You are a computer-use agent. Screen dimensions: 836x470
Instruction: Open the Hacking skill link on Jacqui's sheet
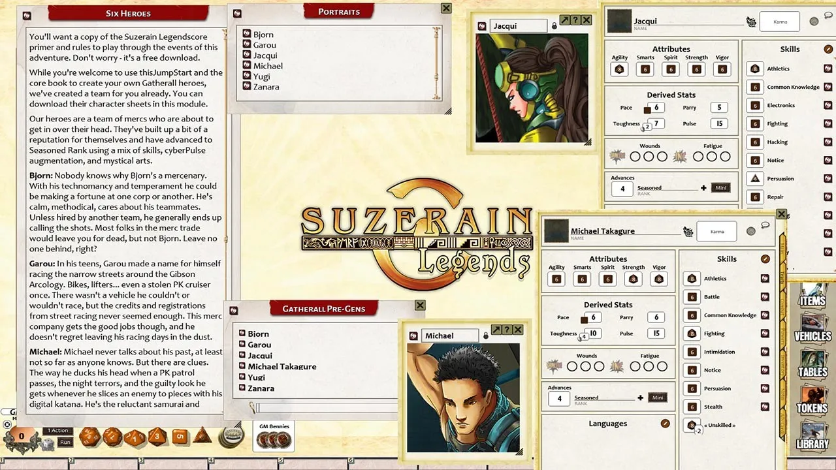[x=828, y=142]
